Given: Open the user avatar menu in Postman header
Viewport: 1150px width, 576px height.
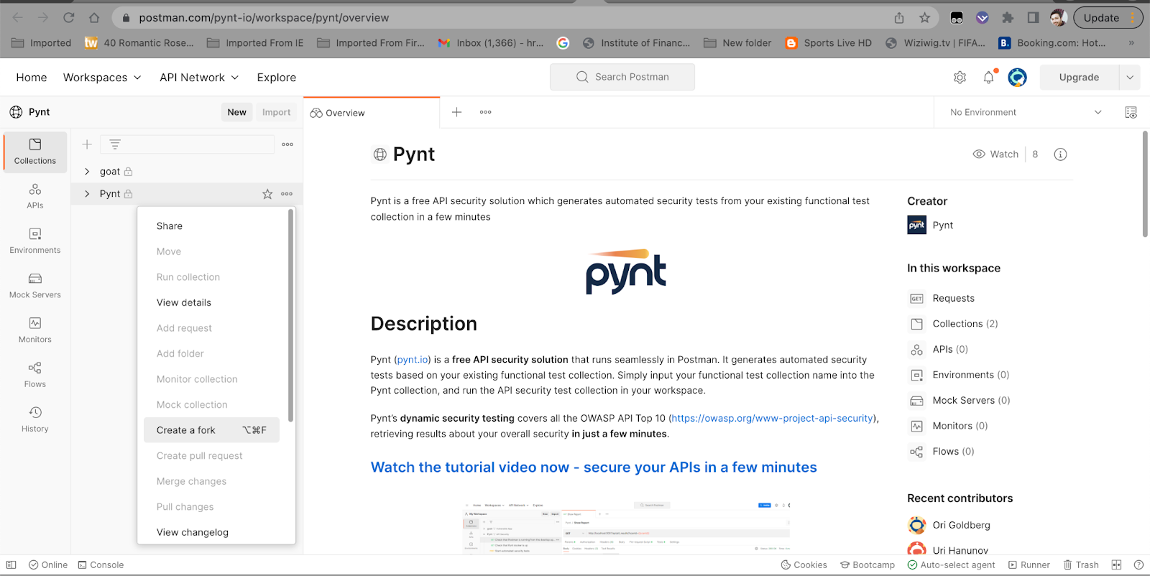Looking at the screenshot, I should pyautogui.click(x=1017, y=78).
